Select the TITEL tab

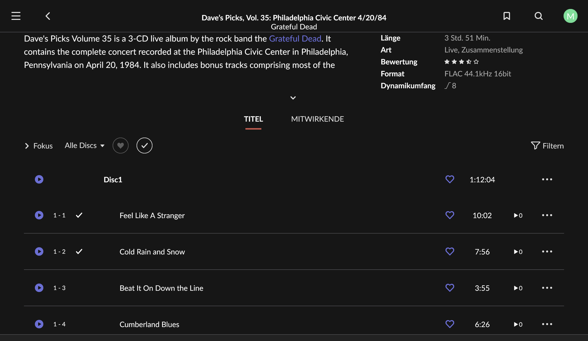tap(253, 119)
